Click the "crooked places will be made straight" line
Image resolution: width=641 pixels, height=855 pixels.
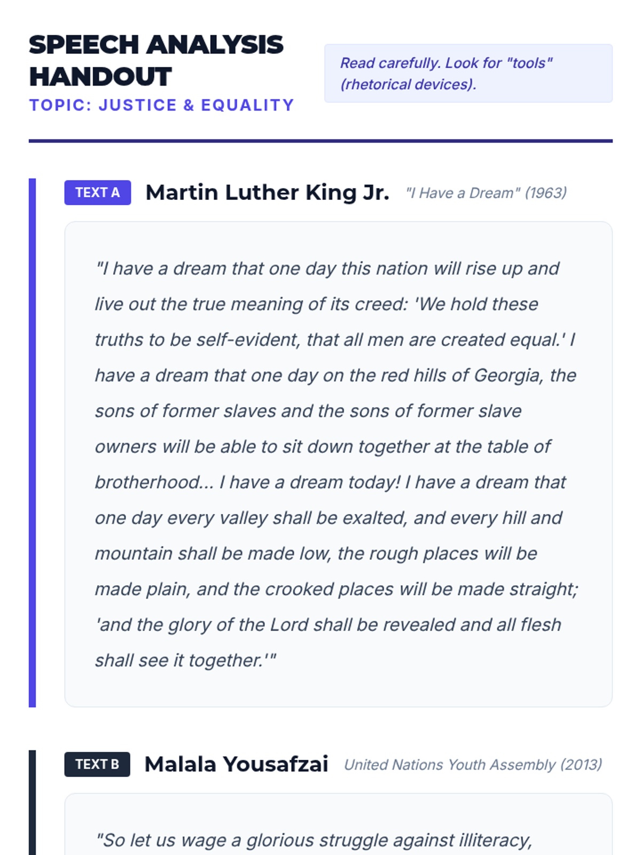click(x=421, y=589)
